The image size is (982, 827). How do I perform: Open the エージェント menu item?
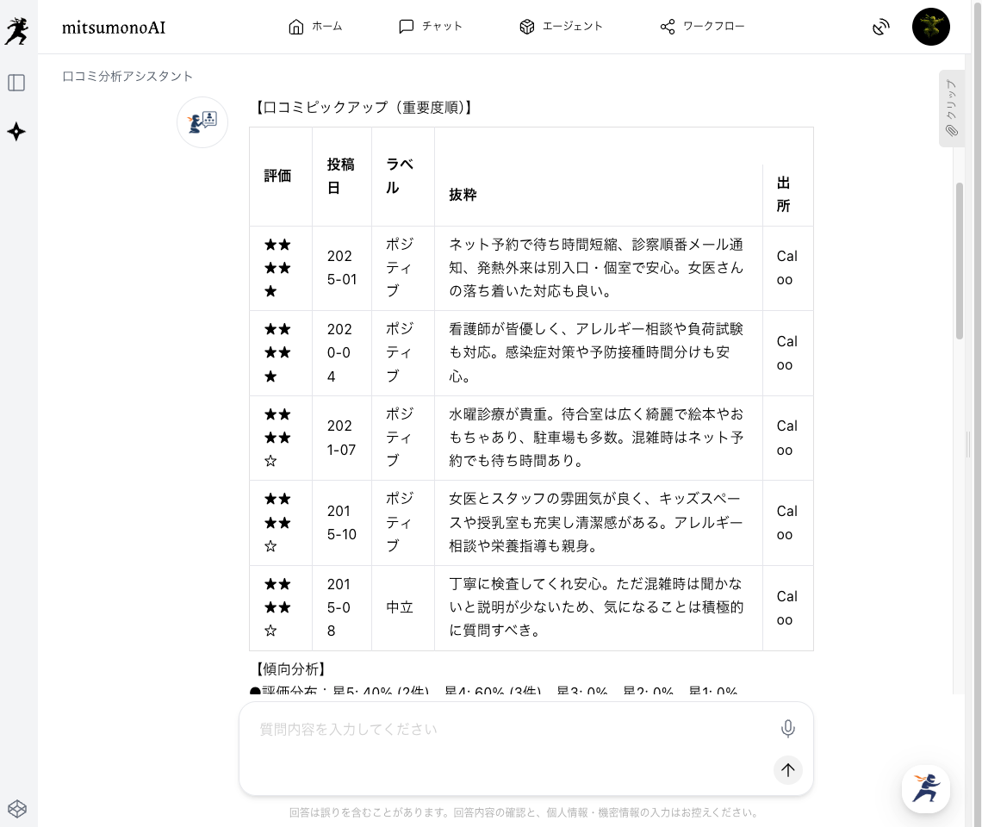[561, 27]
